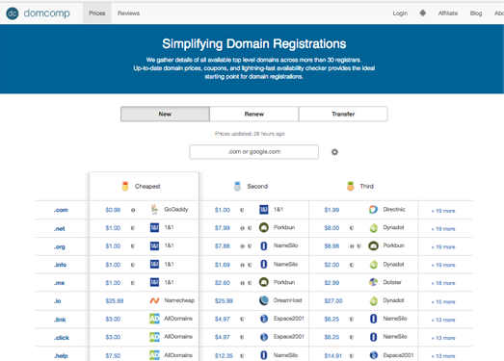
Task: Expand '+ 19 more' for .org
Action: (x=443, y=246)
